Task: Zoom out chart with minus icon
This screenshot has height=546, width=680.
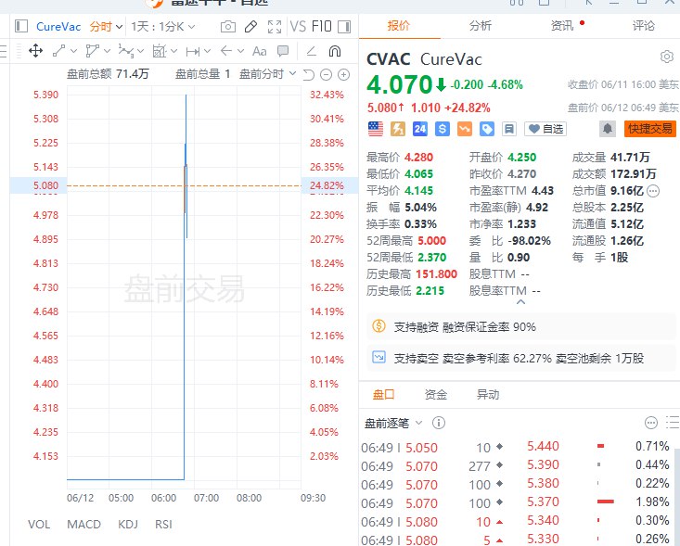Action: (326, 74)
